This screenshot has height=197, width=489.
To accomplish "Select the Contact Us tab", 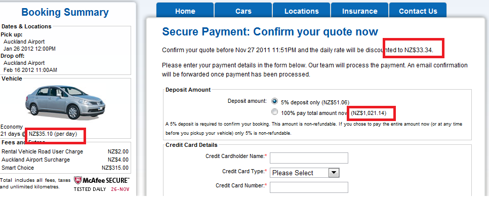I will click(x=418, y=10).
